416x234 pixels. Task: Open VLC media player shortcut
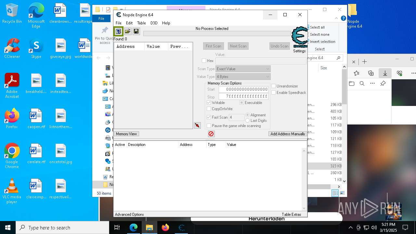point(12,191)
